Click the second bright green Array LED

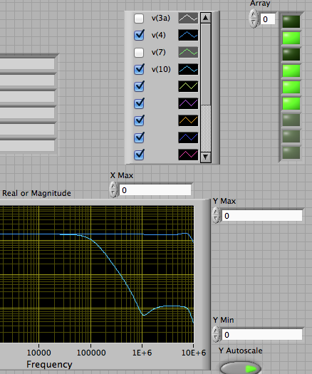291,71
